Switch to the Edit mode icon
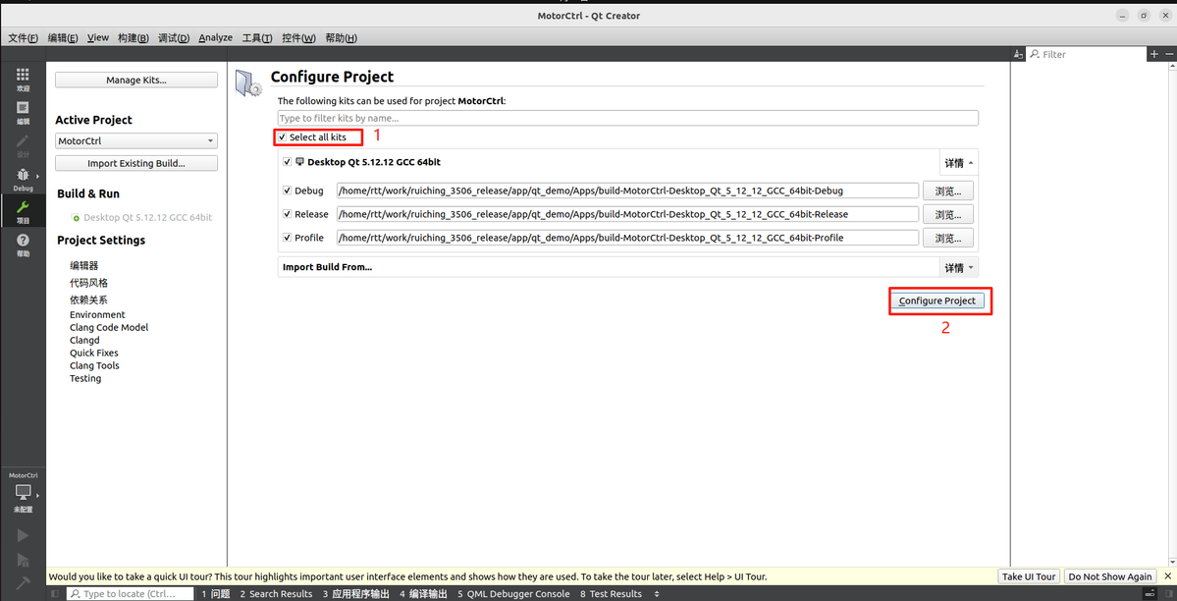The height and width of the screenshot is (601, 1177). 23,111
